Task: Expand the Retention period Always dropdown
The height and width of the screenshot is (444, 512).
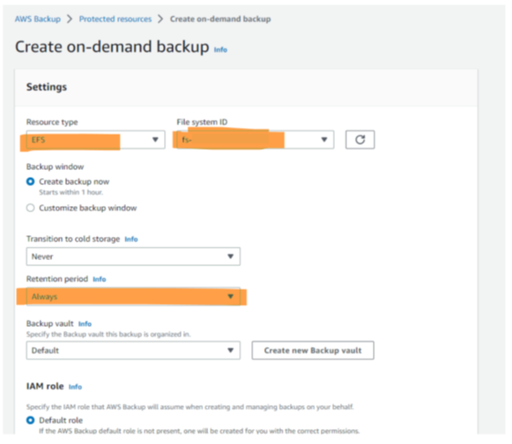Action: (x=133, y=296)
